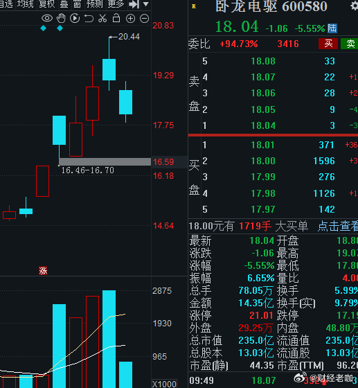
Task: Open the 点击查看 link
Action: tap(338, 226)
